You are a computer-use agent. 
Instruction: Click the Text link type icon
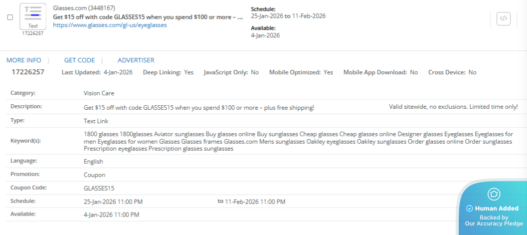click(32, 16)
